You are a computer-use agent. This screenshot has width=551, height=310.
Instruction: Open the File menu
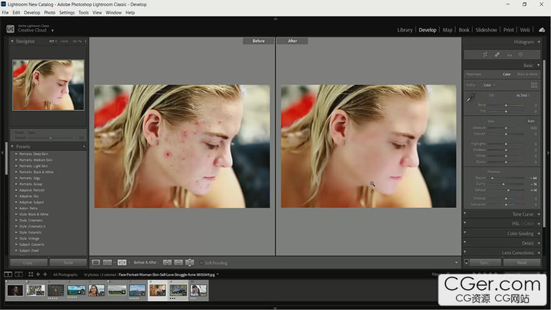click(x=5, y=13)
